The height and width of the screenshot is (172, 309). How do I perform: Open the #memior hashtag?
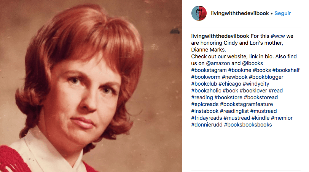click(x=282, y=118)
